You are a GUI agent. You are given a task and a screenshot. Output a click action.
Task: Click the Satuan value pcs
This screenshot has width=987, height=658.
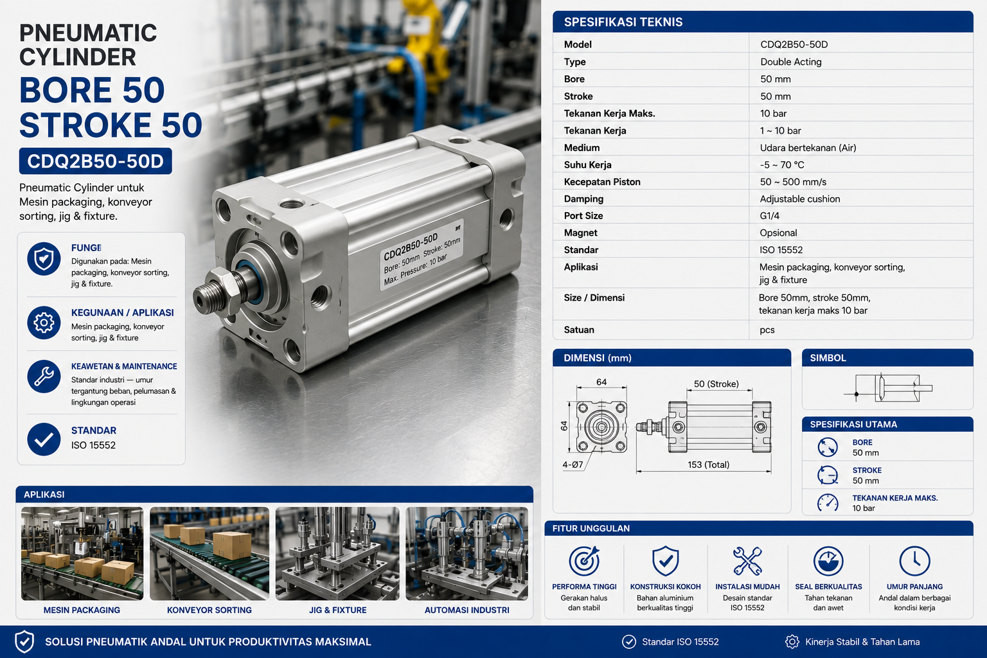767,330
